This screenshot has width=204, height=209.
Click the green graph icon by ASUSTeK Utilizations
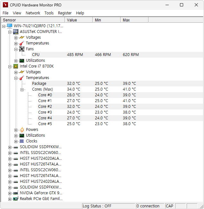click(x=21, y=60)
